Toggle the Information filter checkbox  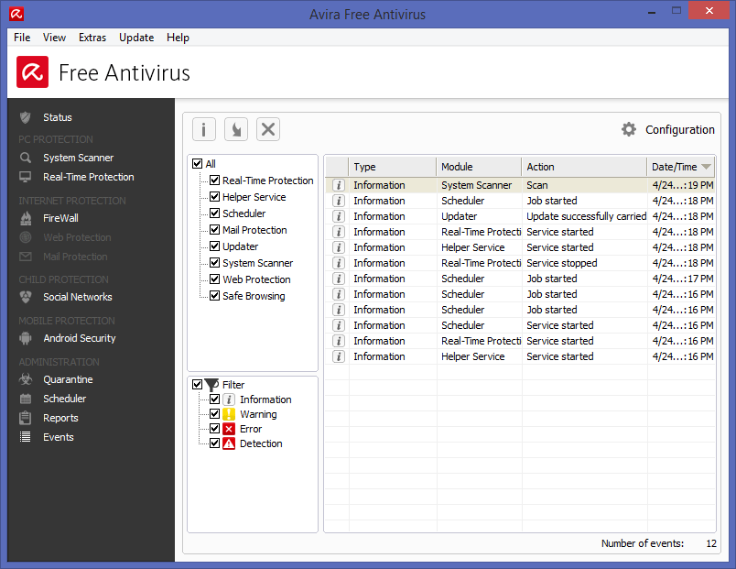214,399
